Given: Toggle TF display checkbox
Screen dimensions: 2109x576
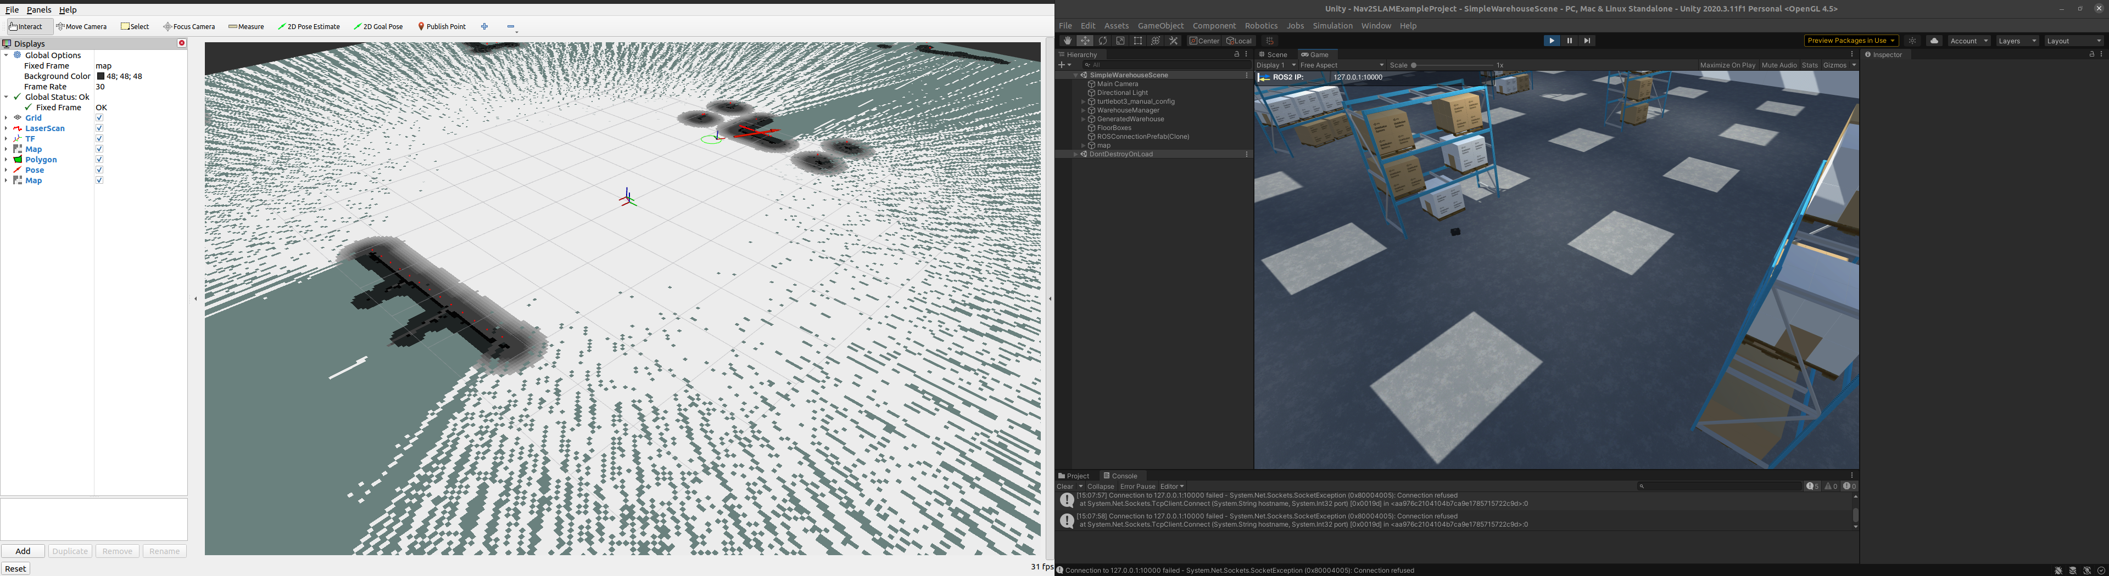Looking at the screenshot, I should pos(99,139).
